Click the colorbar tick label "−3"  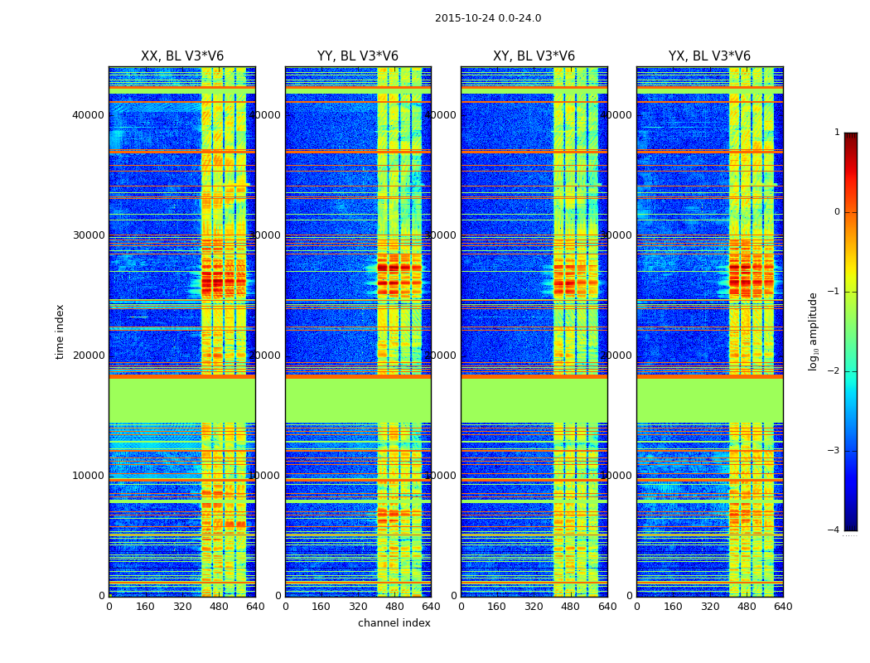[834, 451]
